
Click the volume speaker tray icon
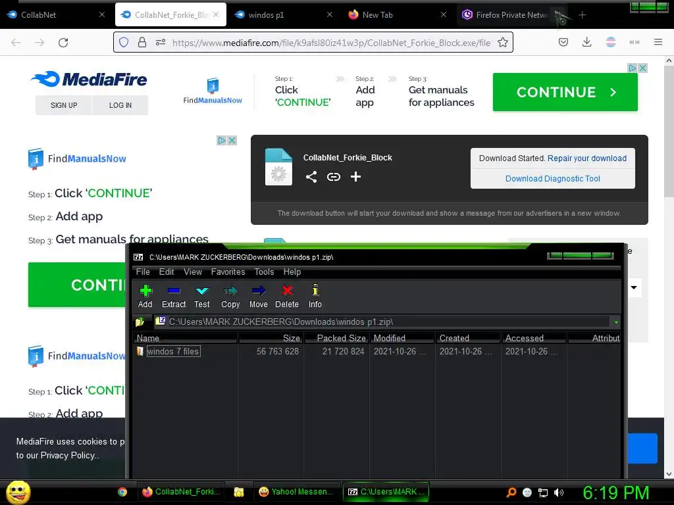point(559,493)
